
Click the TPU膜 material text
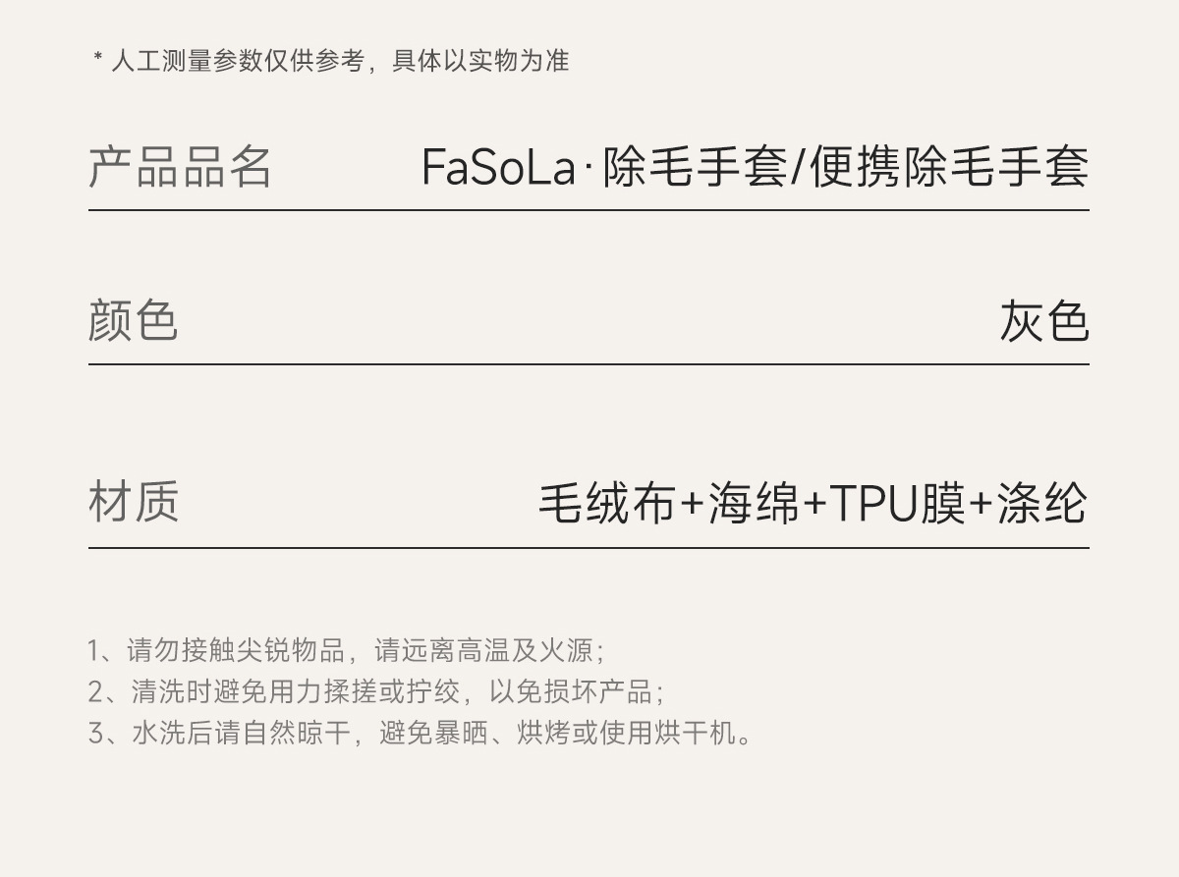[897, 503]
